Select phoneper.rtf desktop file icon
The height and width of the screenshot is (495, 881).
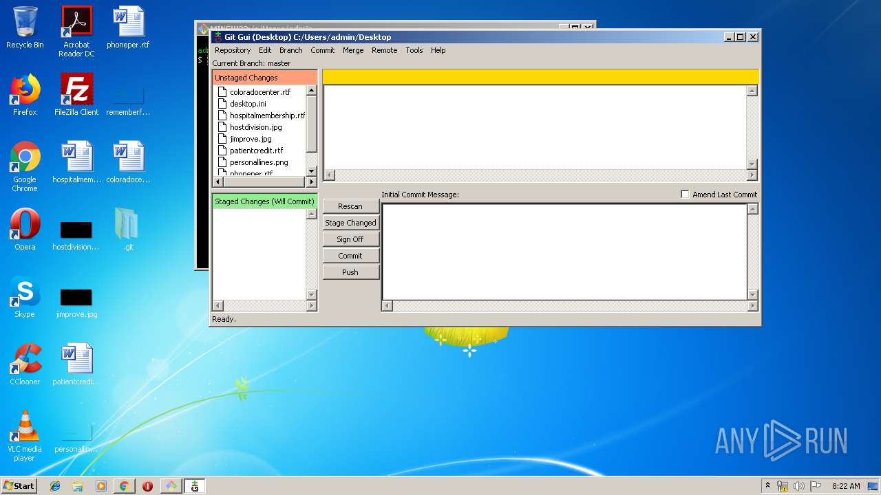point(128,27)
